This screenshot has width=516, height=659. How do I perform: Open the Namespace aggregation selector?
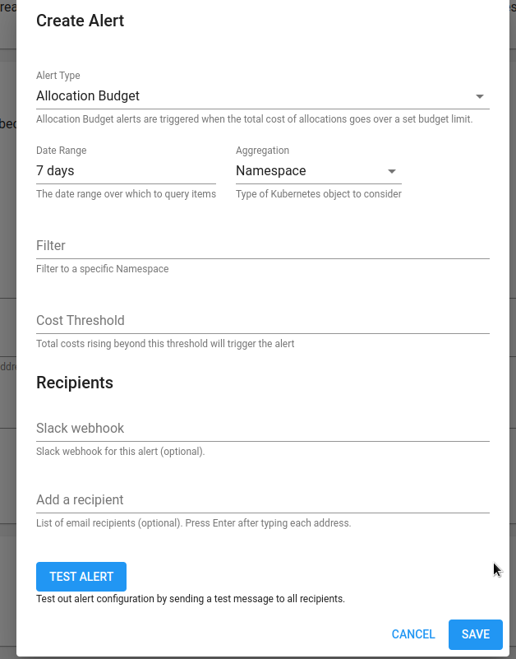(319, 171)
